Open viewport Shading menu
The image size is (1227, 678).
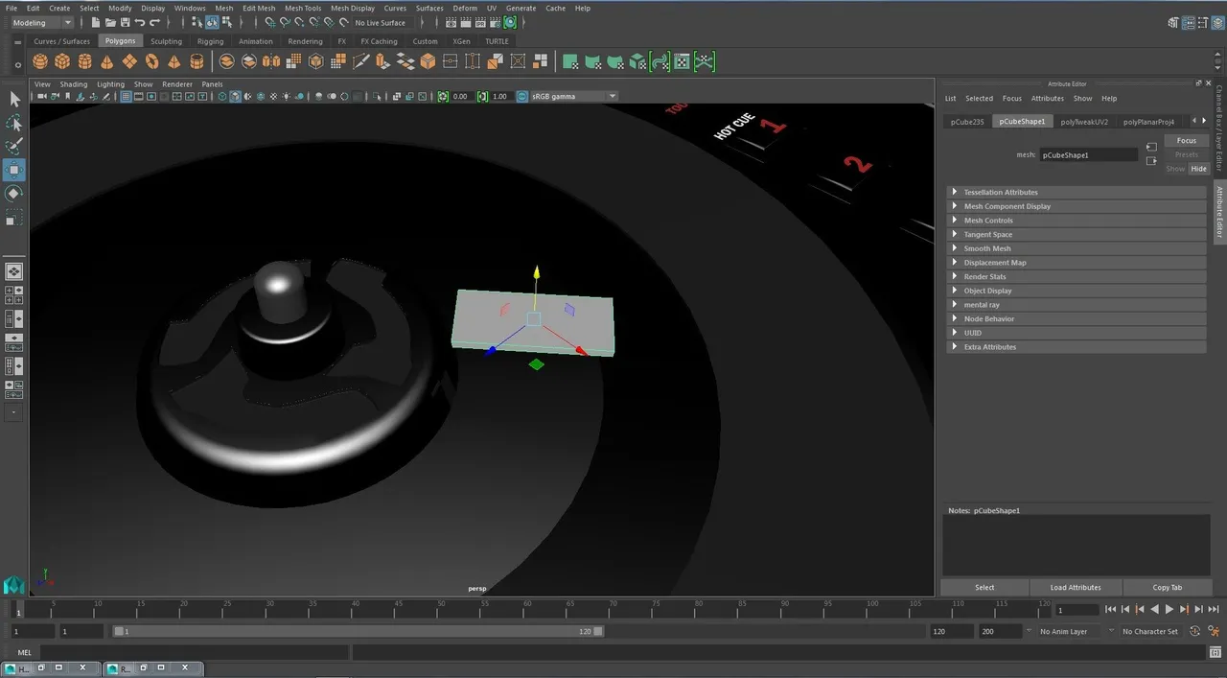74,84
